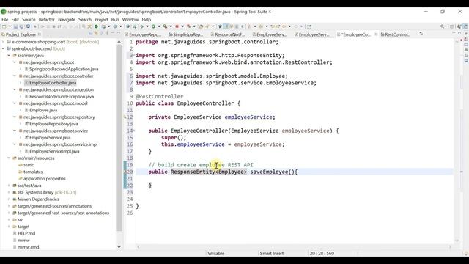Expand Maven Dependencies node
469x264 pixels.
point(9,199)
